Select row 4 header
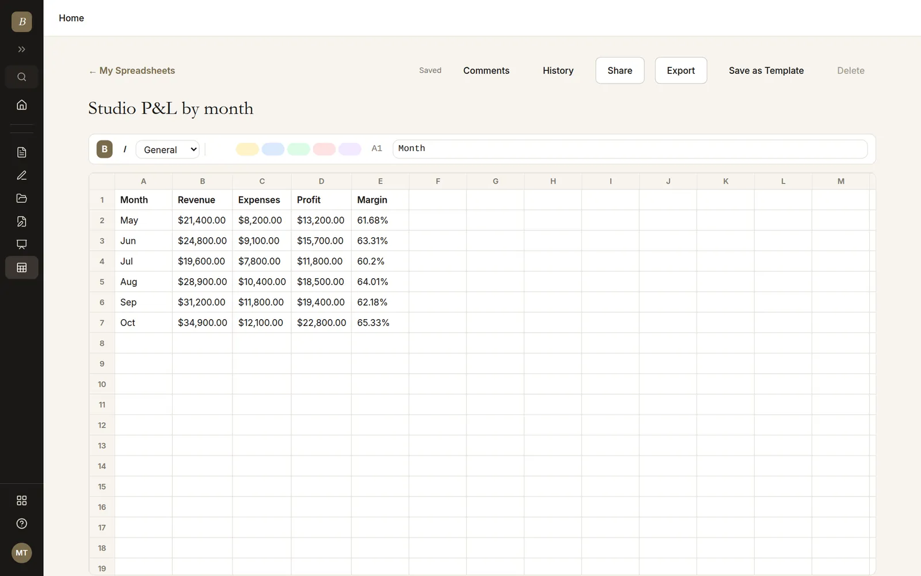 point(102,262)
